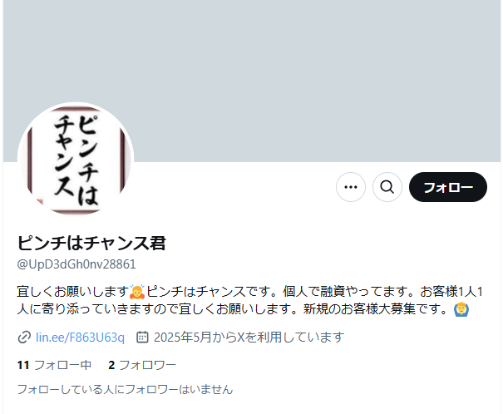Open the lin.ee/F863U63q profile link

[x=80, y=338]
